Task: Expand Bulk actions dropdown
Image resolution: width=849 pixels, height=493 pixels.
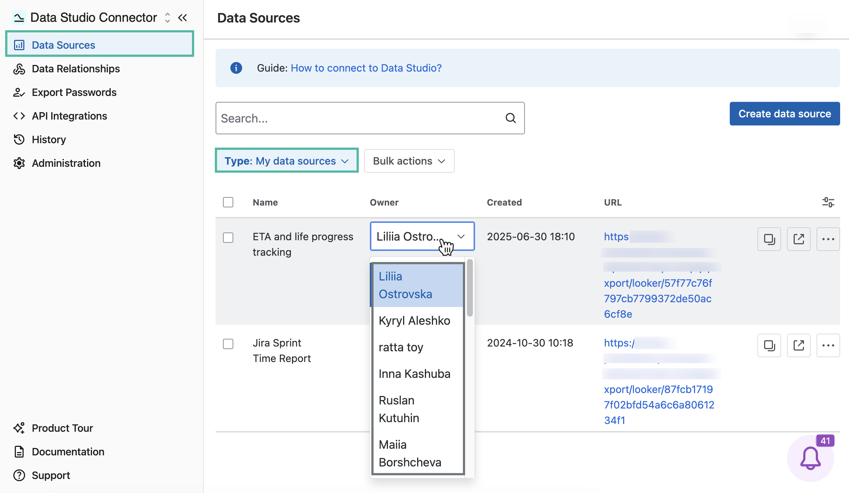Action: [x=409, y=161]
